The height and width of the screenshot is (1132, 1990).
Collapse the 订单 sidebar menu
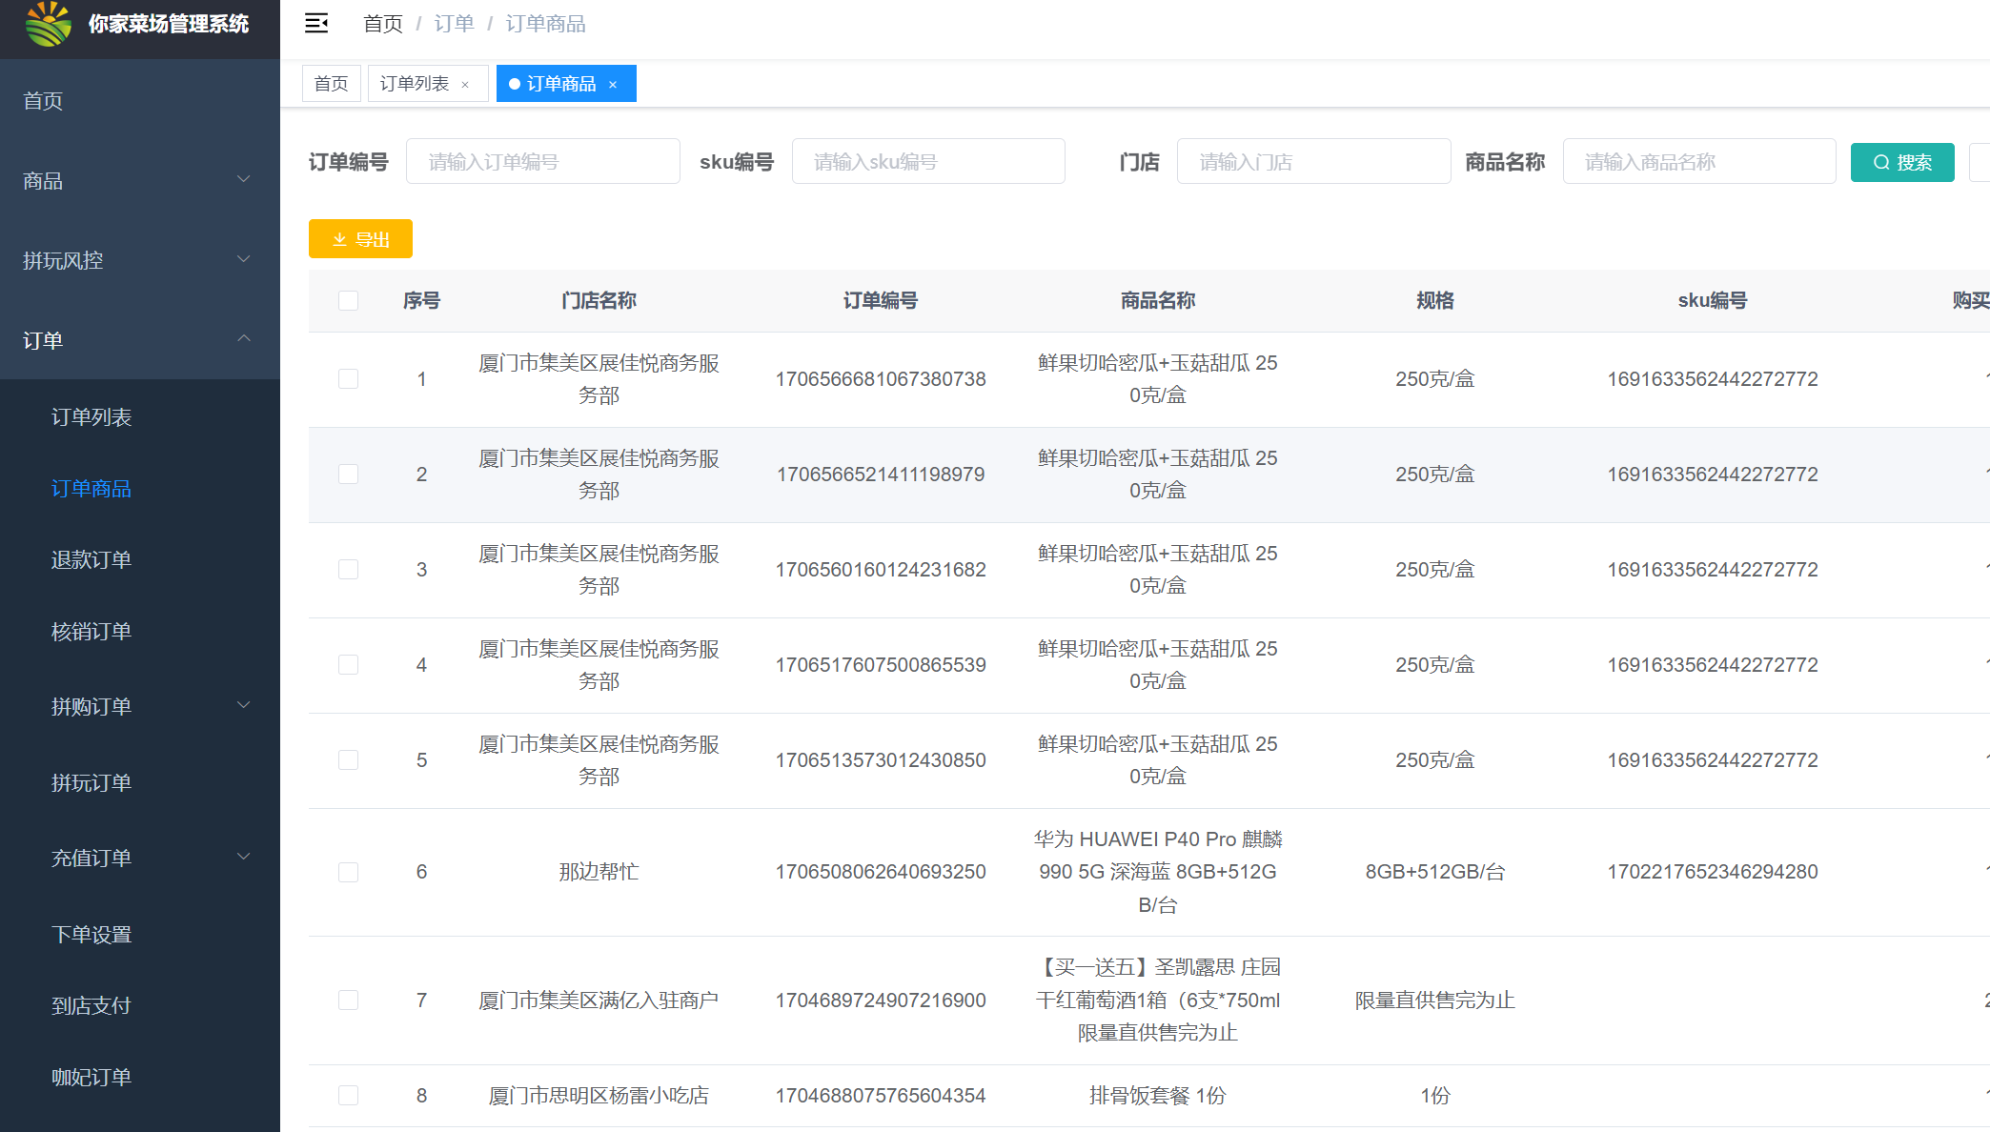coord(140,340)
